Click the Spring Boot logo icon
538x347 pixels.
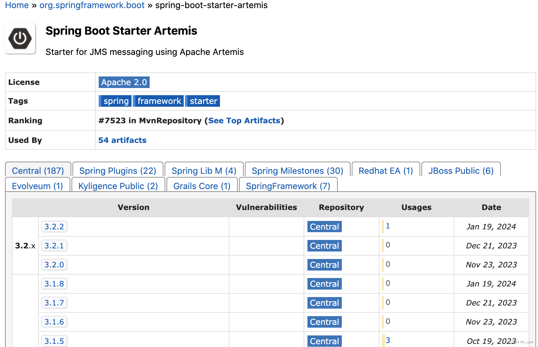(20, 38)
